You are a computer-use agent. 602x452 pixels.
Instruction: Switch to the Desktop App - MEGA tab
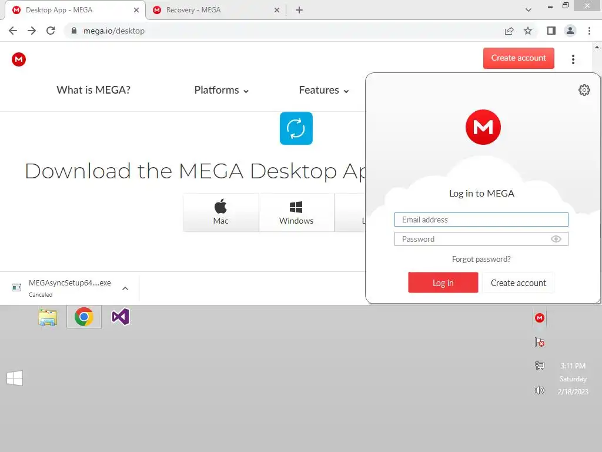75,10
